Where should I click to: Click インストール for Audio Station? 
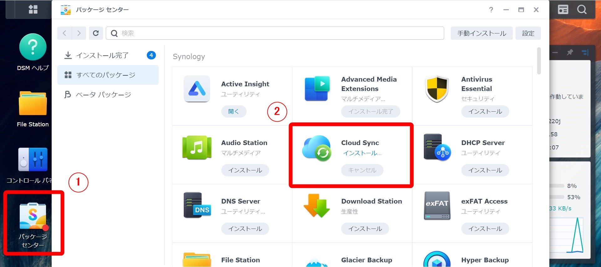(245, 170)
